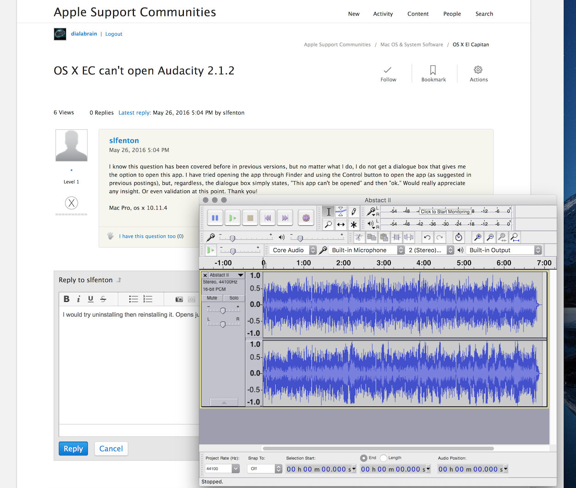The width and height of the screenshot is (576, 488).
Task: Skip to end of the track
Action: click(285, 218)
